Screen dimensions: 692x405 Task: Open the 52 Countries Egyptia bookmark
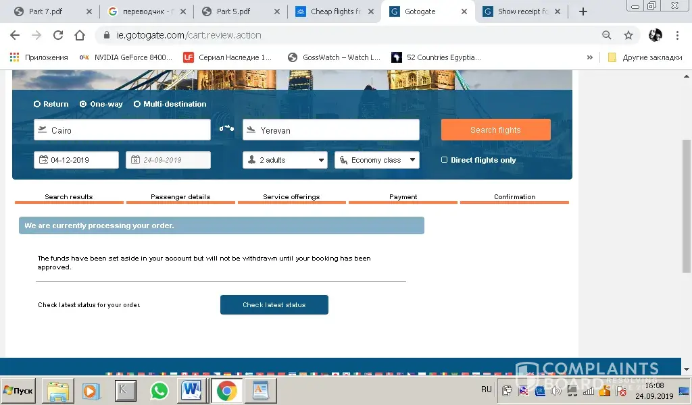pos(437,57)
